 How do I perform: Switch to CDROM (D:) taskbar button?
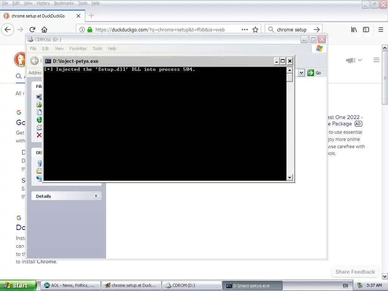[192, 285]
